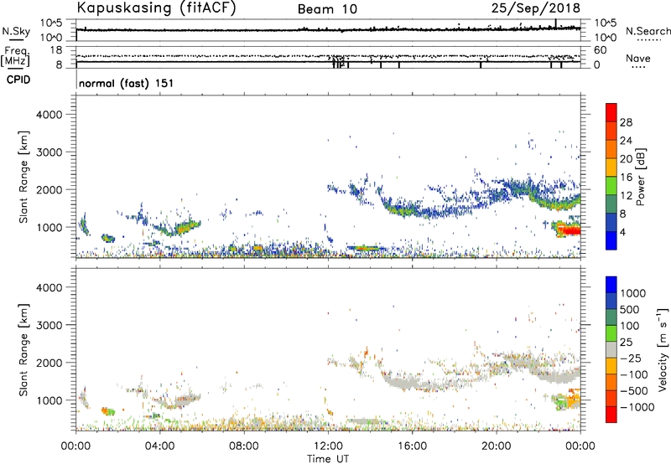Click the "20:00" time axis tick label
This screenshot has width=671, height=464.
[496, 446]
